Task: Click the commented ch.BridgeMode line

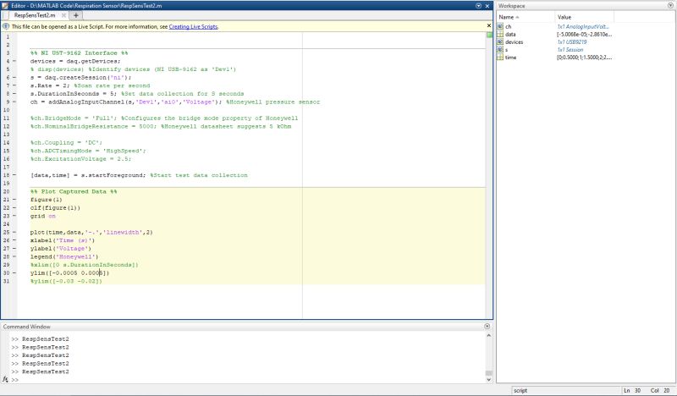Action: (x=164, y=118)
